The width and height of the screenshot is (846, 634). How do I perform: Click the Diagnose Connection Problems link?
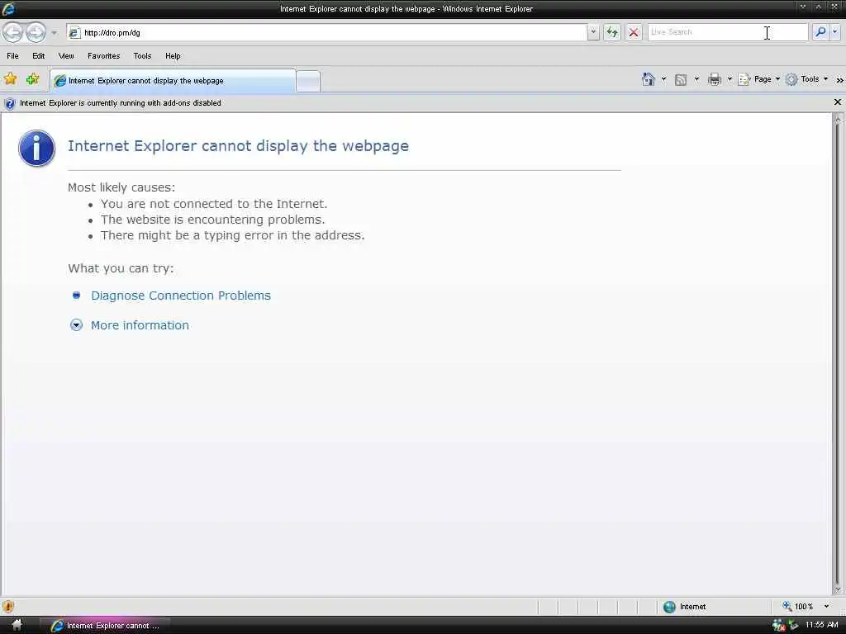click(181, 296)
